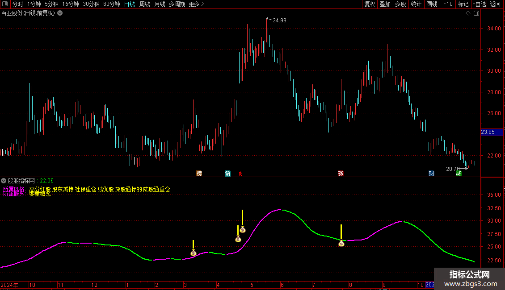Click the red dollar sign marker
The height and width of the screenshot is (290, 505).
(x=240, y=174)
